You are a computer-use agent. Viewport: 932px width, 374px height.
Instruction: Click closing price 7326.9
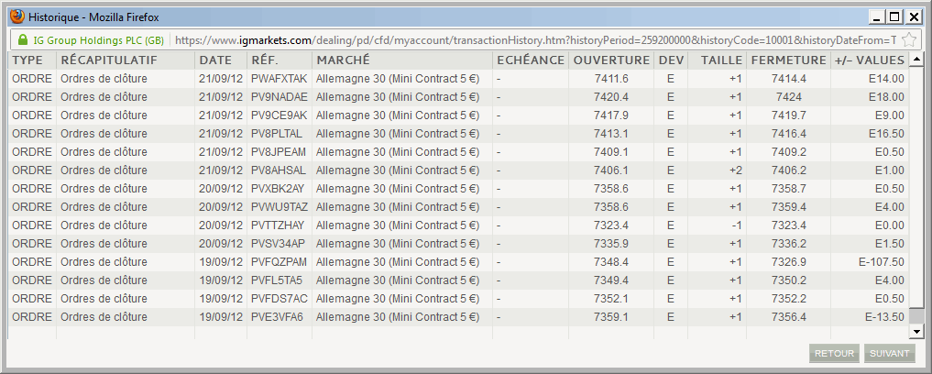(789, 262)
